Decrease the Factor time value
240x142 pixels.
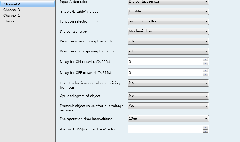tap(205, 131)
